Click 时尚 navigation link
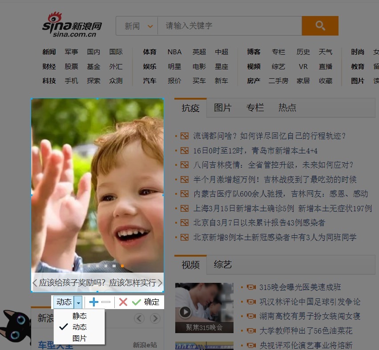Viewport: 379px width, 350px height. (358, 52)
